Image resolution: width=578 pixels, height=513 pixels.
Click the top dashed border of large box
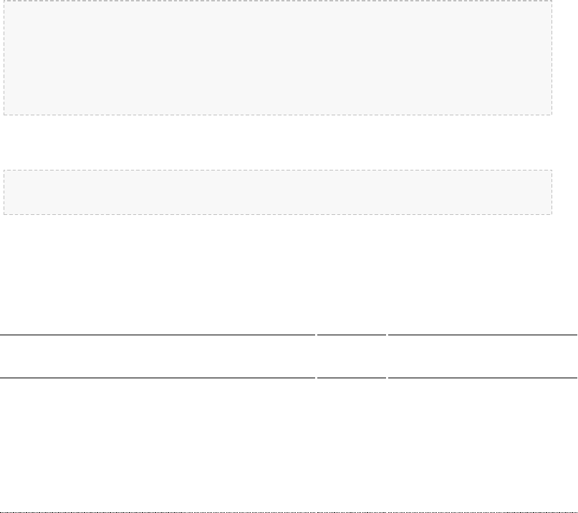point(278,1)
